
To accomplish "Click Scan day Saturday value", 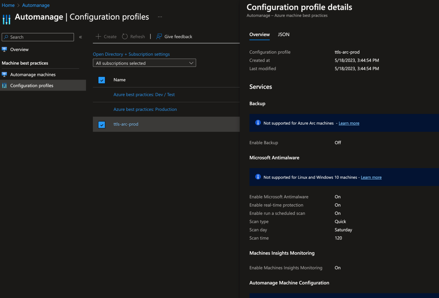I will 343,230.
